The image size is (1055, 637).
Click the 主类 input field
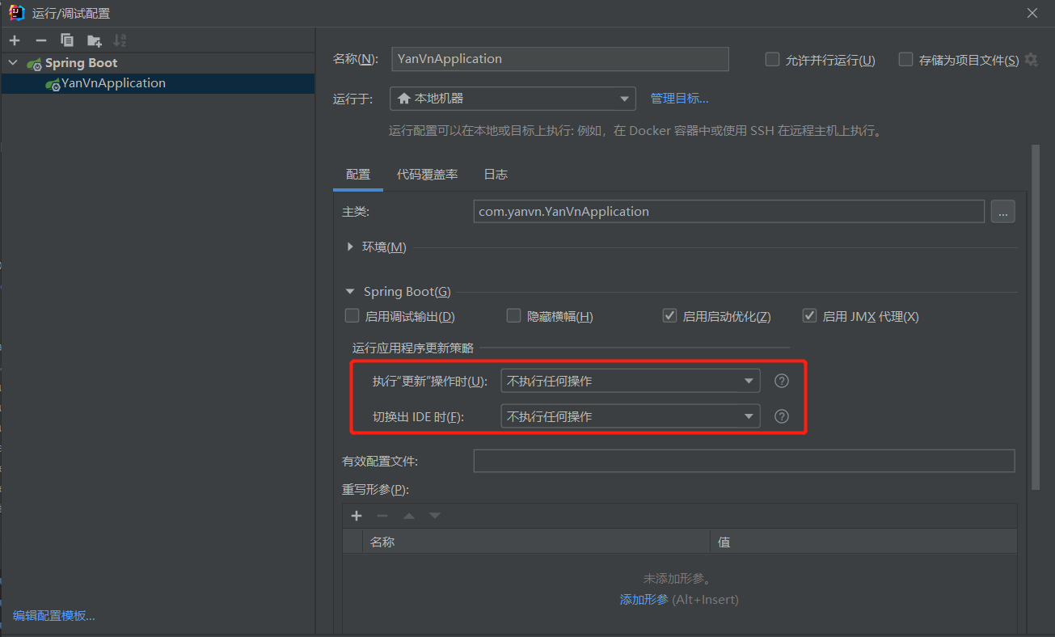pos(729,212)
